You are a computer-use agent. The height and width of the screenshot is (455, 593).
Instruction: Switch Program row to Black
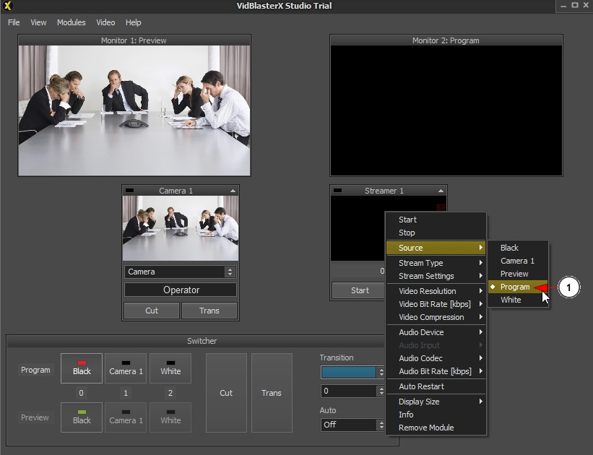82,368
